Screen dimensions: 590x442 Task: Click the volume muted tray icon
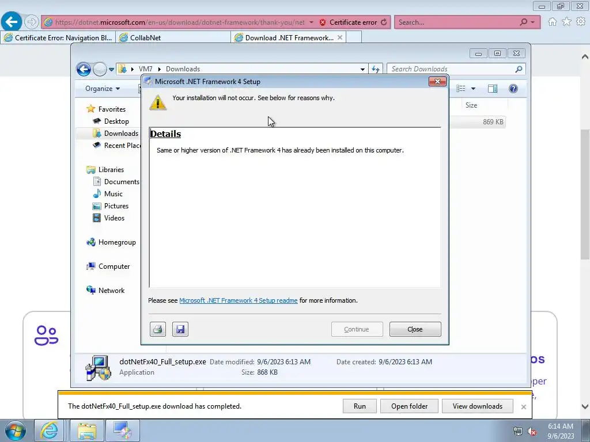[532, 432]
